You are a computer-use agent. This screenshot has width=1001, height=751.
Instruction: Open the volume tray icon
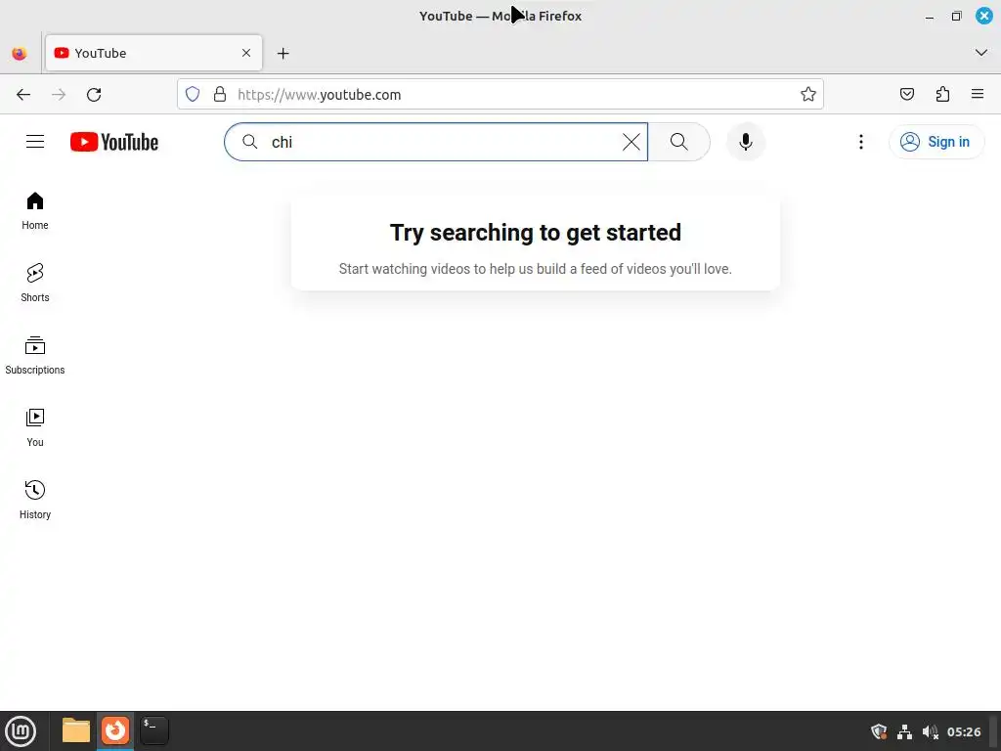931,731
